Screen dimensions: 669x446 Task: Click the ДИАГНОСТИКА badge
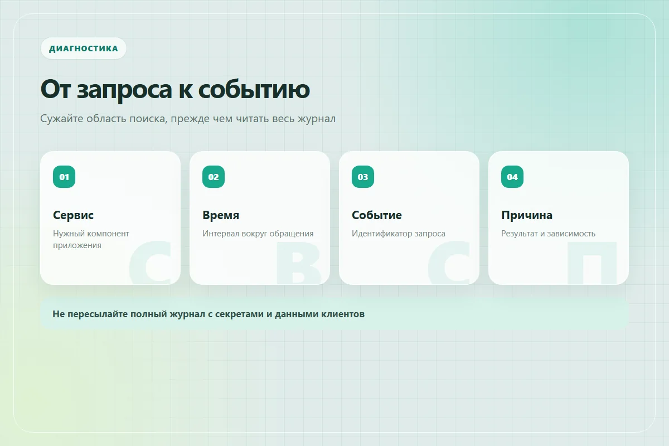tap(84, 49)
